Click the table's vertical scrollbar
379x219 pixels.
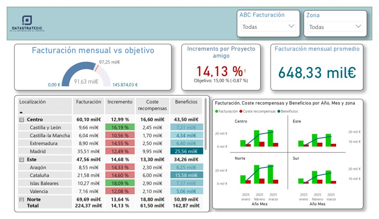(x=205, y=122)
